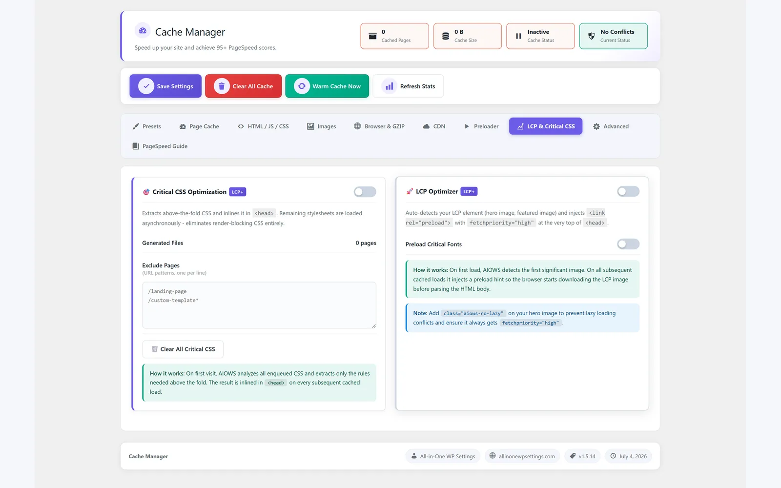Viewport: 781px width, 488px height.
Task: Click the Inactive pause icon
Action: (518, 36)
